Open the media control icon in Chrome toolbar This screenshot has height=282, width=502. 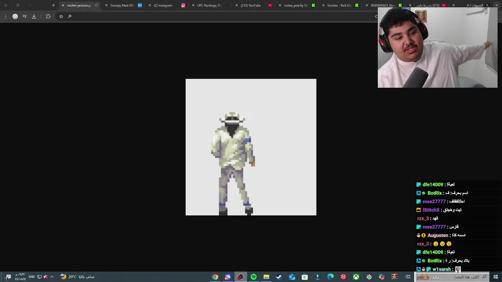24,16
